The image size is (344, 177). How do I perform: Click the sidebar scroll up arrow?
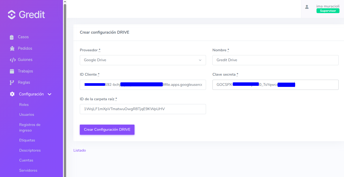(x=65, y=2)
